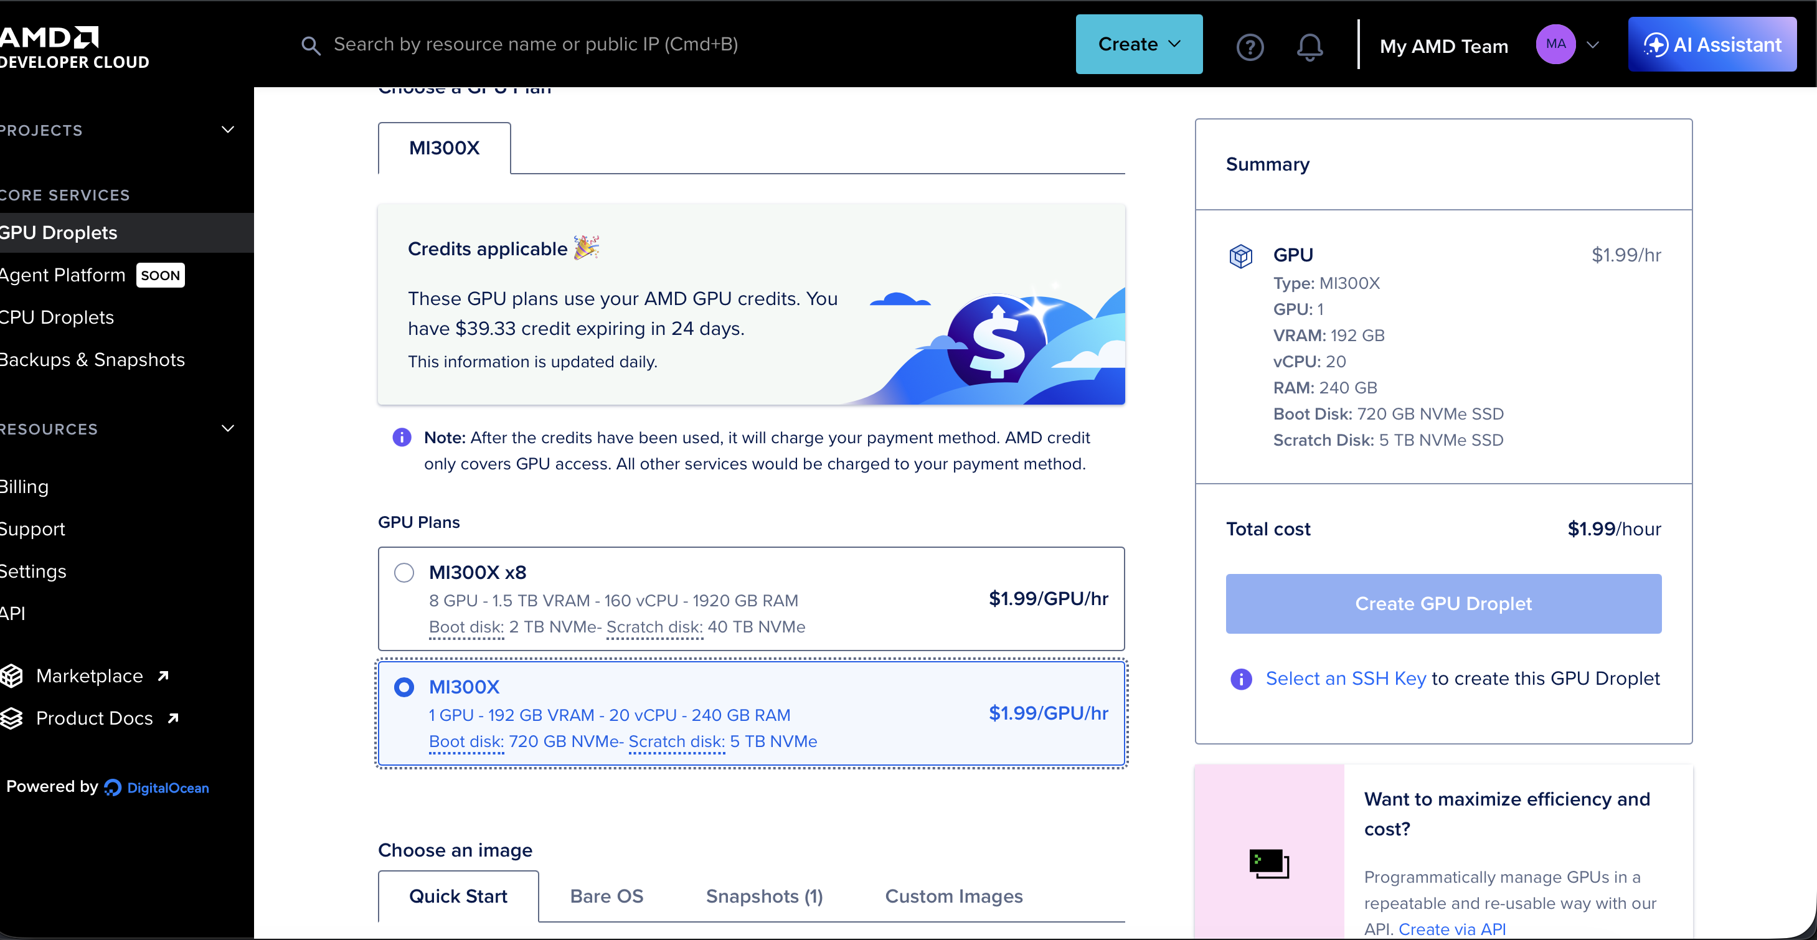1817x940 pixels.
Task: Open GPU Droplets in the sidebar
Action: (127, 233)
